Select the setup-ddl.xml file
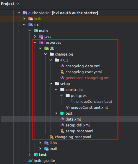This screenshot has width=138, height=164. click(77, 125)
